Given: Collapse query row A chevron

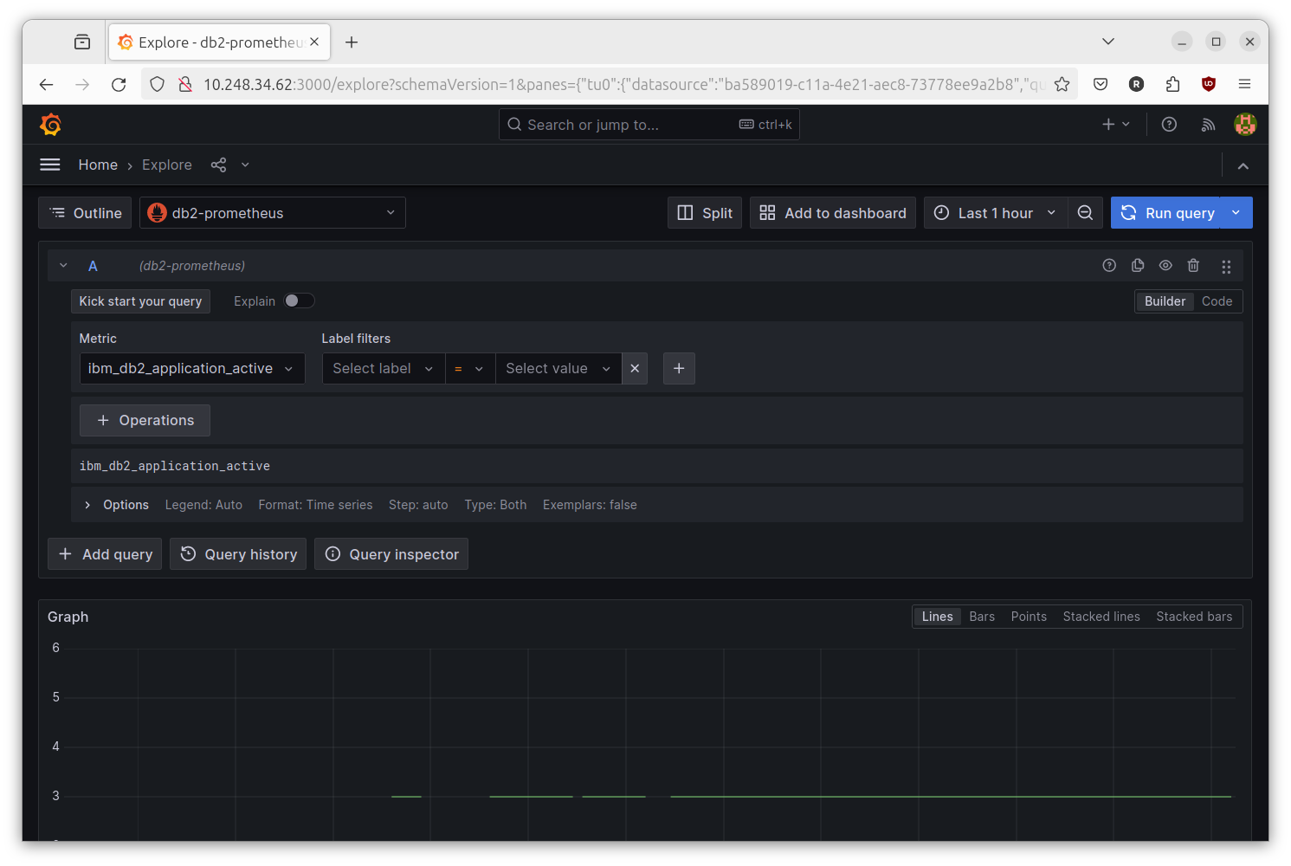Looking at the screenshot, I should tap(63, 266).
